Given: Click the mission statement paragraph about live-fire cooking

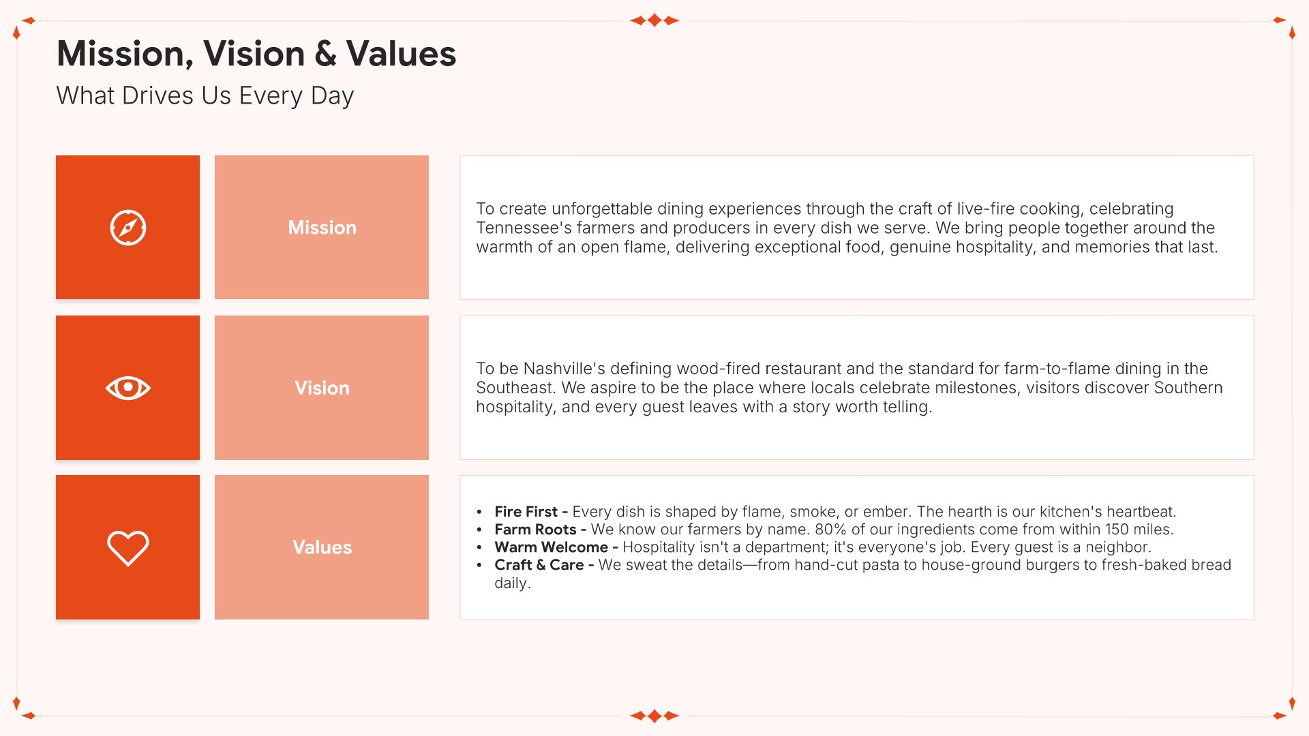Looking at the screenshot, I should point(847,228).
